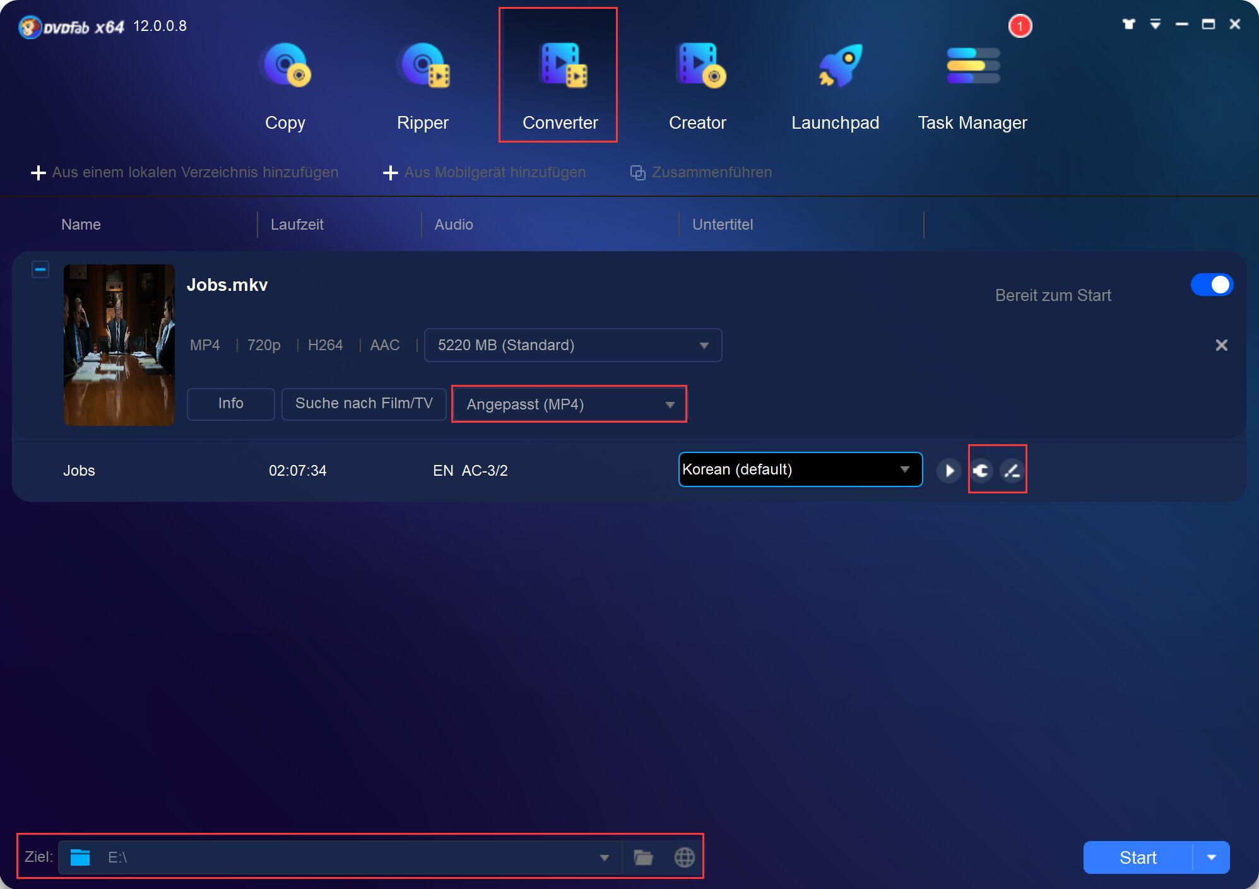Click the Audio column header
The image size is (1259, 889).
pyautogui.click(x=454, y=225)
